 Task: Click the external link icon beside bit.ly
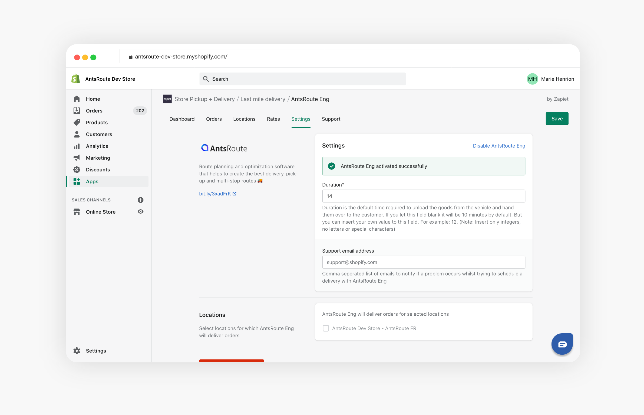pos(234,194)
